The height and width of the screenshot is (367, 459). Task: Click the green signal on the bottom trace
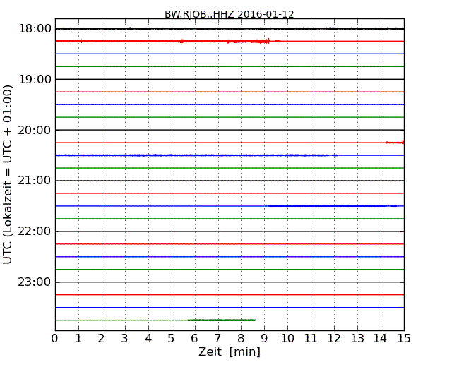[x=222, y=320]
